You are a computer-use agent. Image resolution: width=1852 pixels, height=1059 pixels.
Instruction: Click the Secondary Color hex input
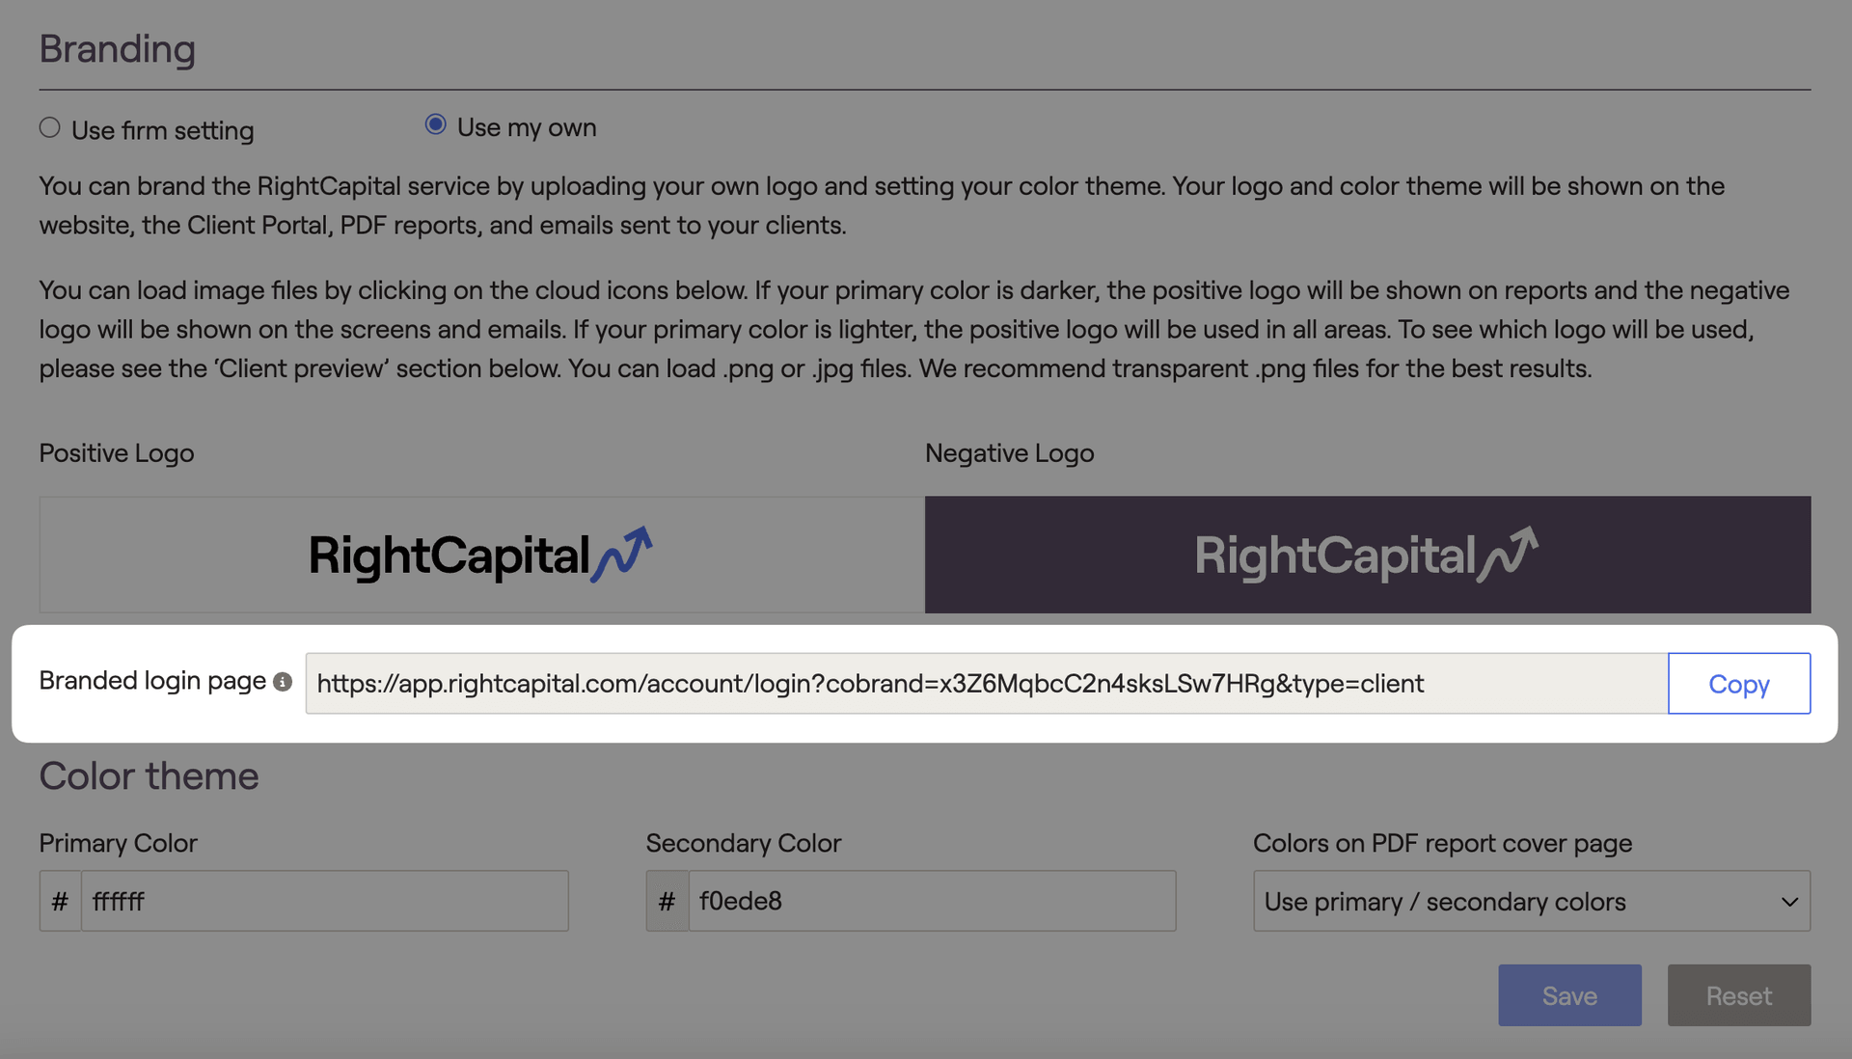click(932, 901)
